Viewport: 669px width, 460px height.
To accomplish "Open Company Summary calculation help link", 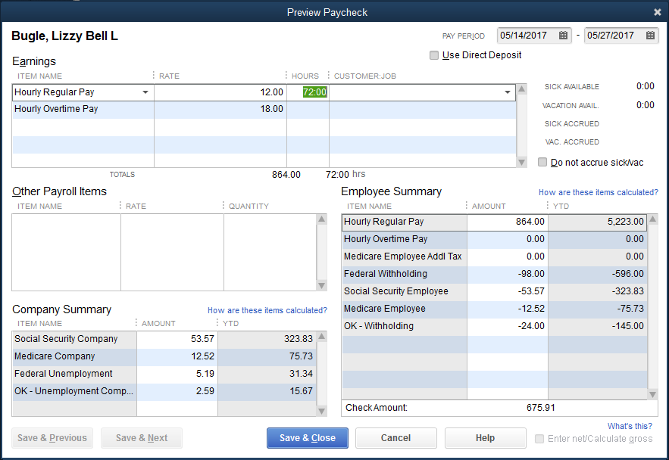I will pos(267,310).
